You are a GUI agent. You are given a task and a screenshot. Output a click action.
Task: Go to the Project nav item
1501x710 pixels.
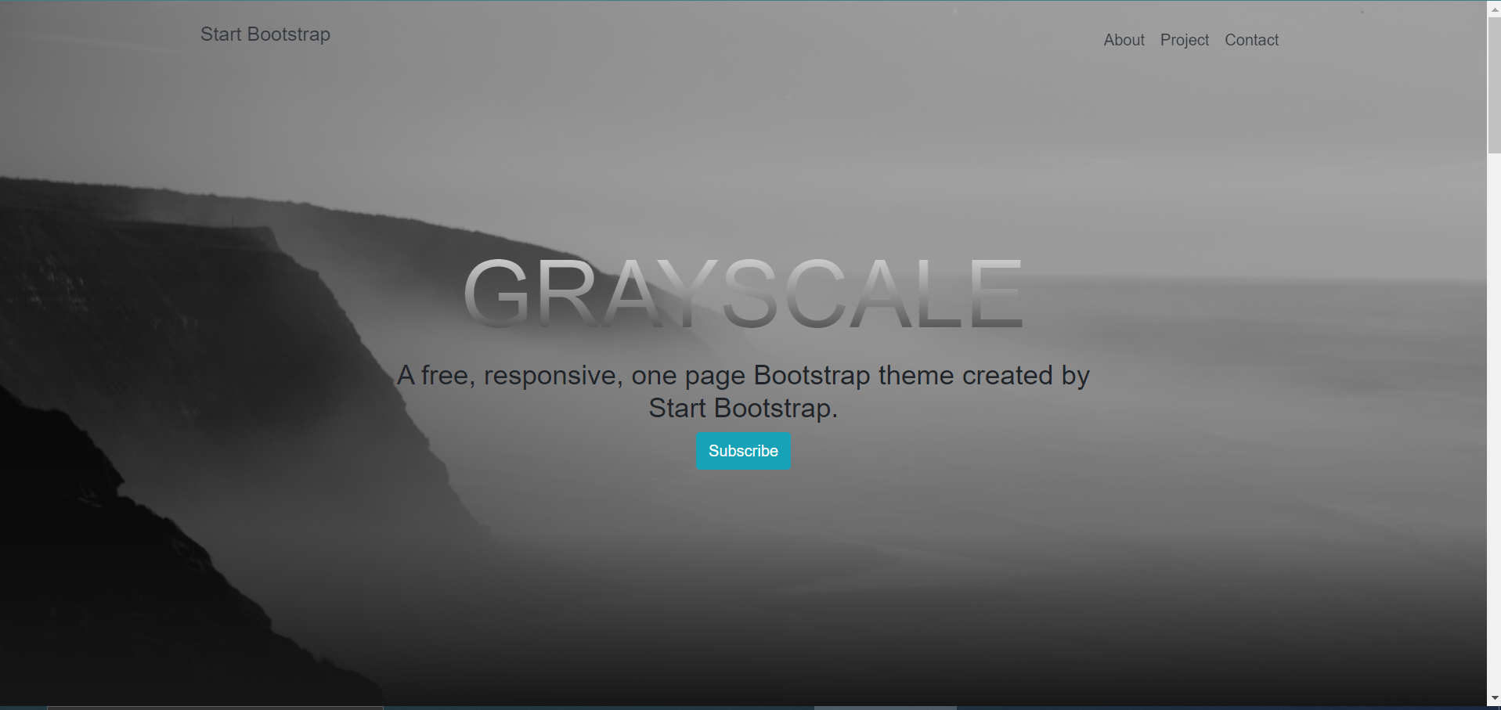[1184, 40]
